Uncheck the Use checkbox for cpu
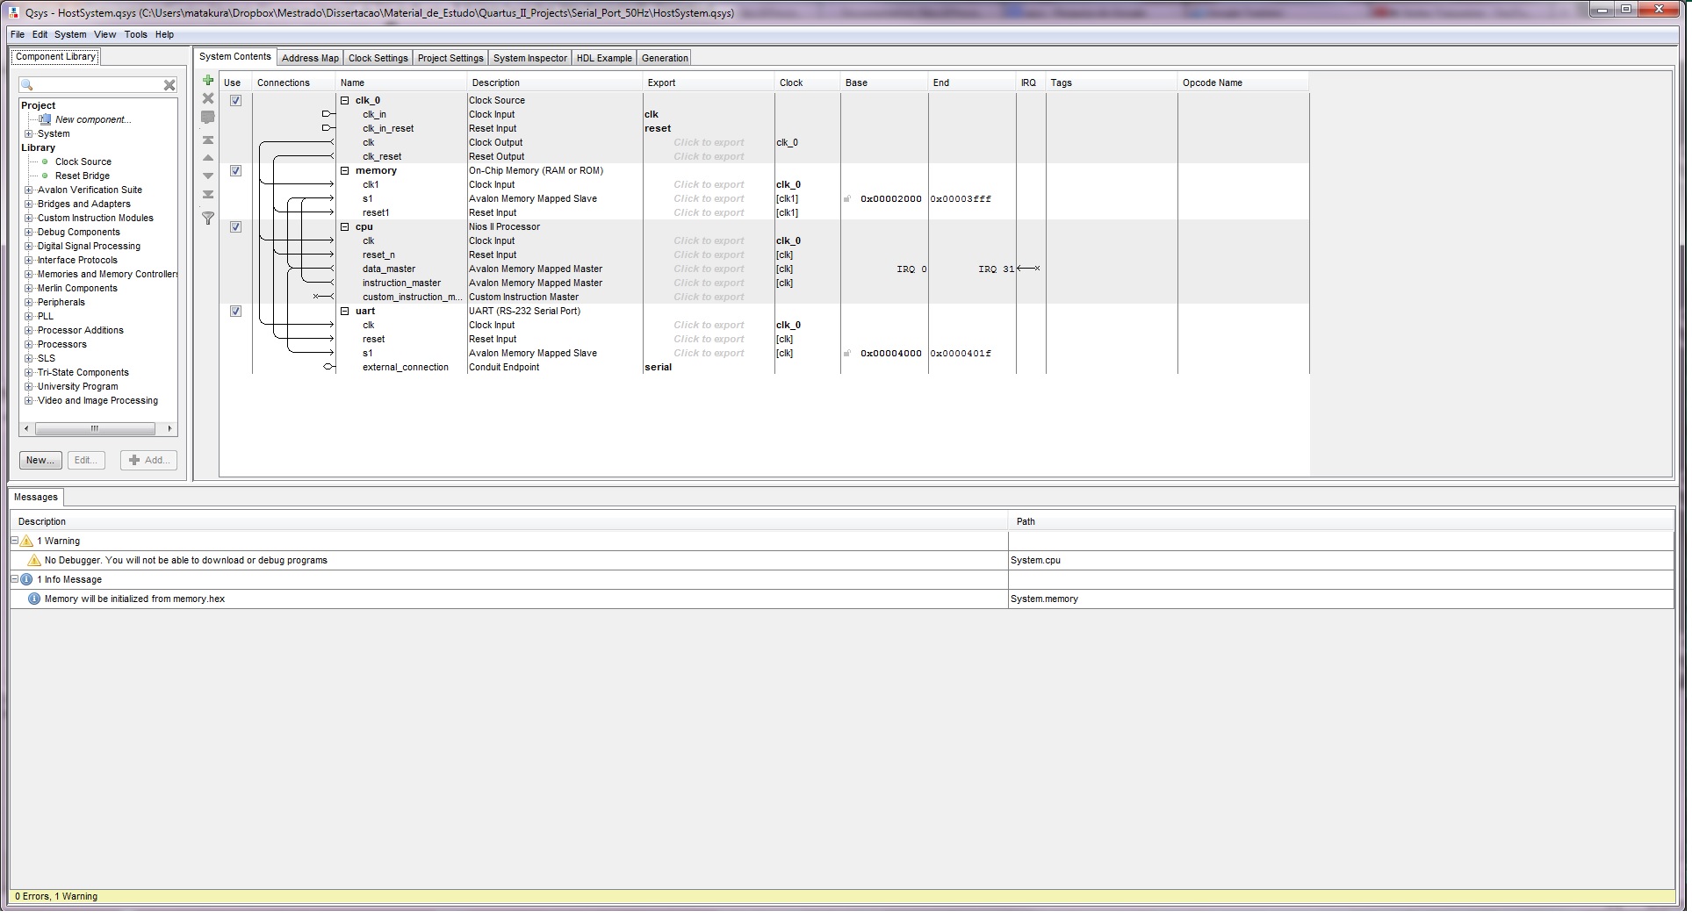This screenshot has width=1692, height=918. click(235, 227)
